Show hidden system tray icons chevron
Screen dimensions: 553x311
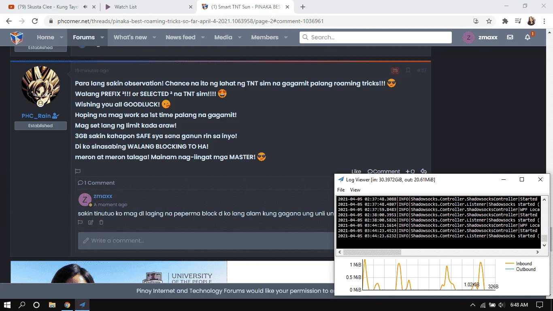472,305
